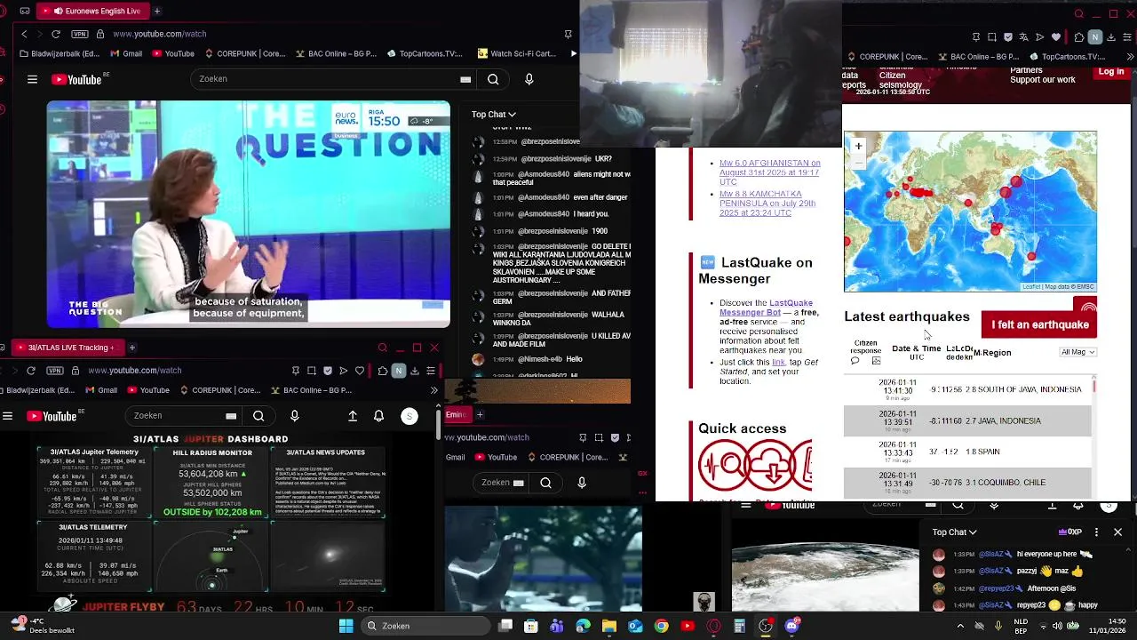Expand bookmarks overflow chevron in EMSC window
Viewport: 1137px width, 640px height.
1132,57
